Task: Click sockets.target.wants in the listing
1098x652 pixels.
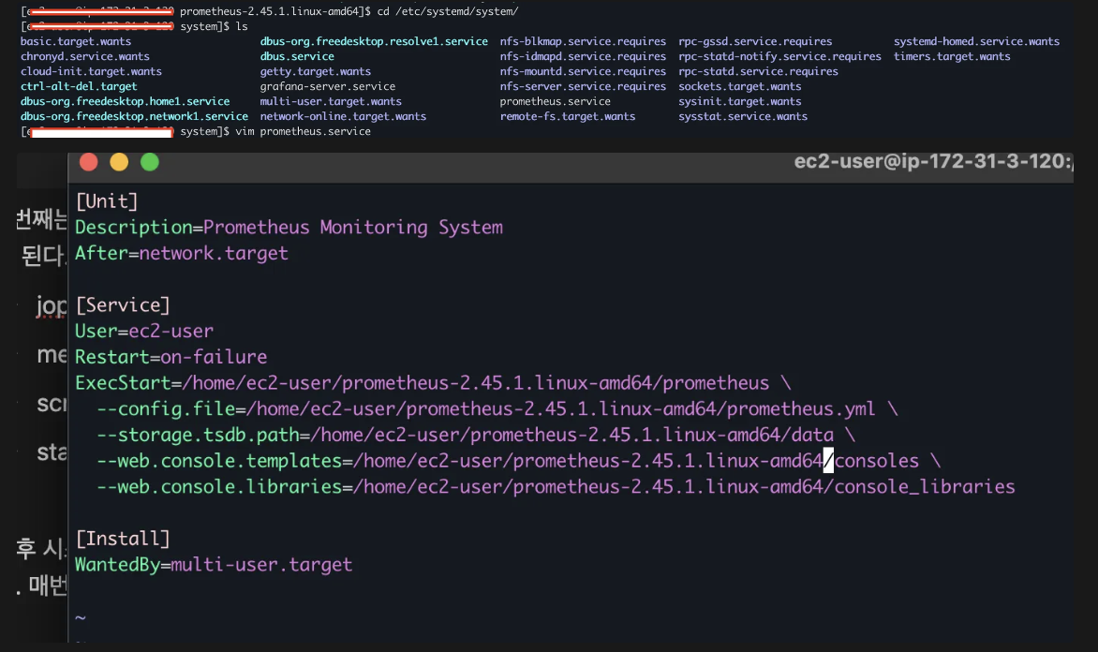Action: (739, 86)
